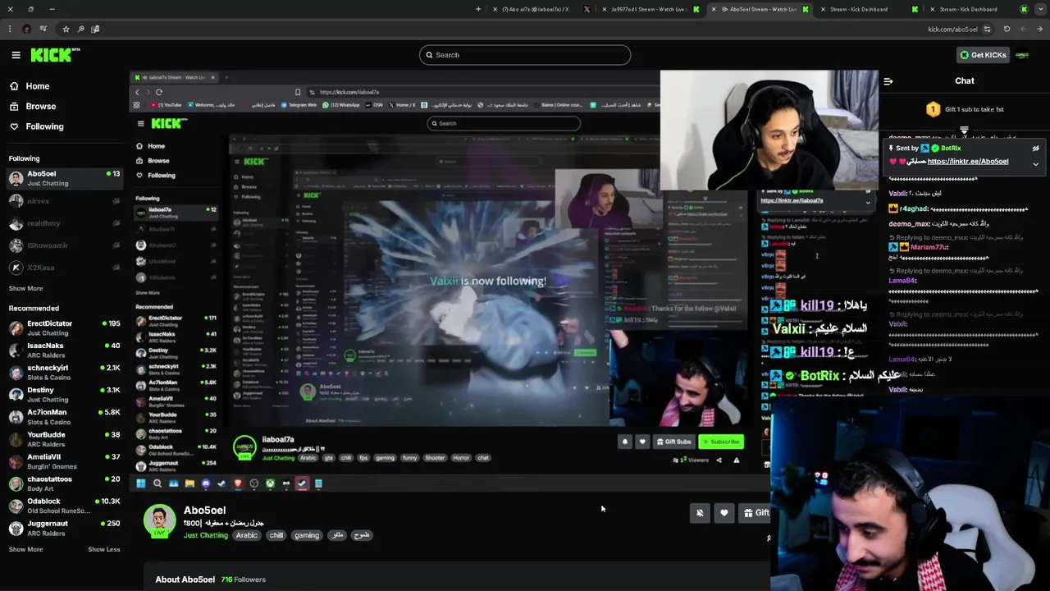Open the profile avatar menu next to Get KICKs

[x=1022, y=55]
